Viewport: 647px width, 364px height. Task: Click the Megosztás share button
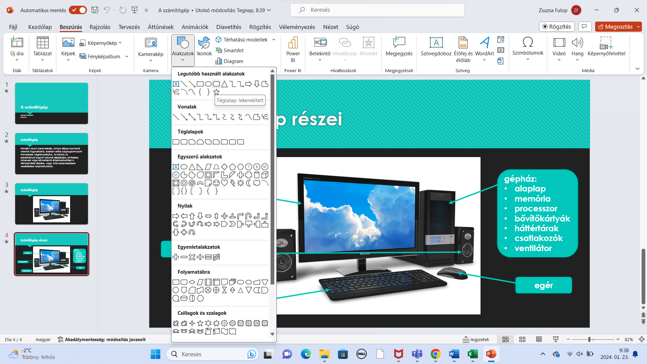(x=615, y=27)
